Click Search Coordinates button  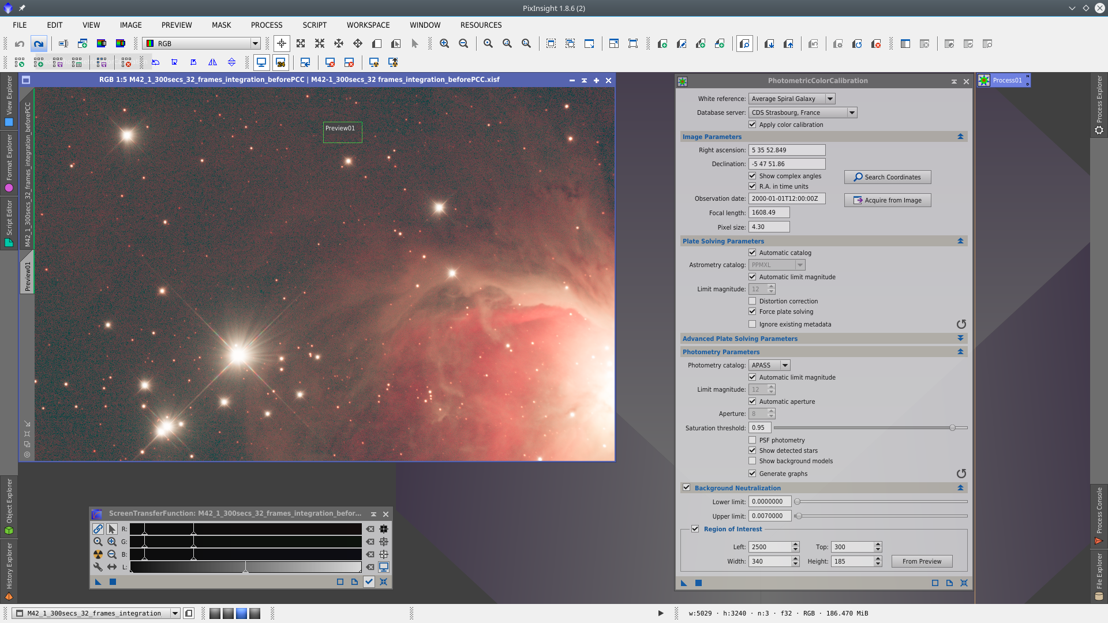(x=888, y=177)
